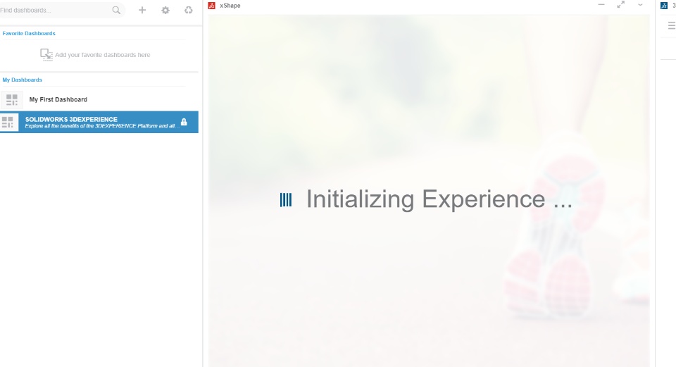Viewport: 676px width, 367px height.
Task: Click the add favorite dashboards placeholder icon
Action: tap(46, 55)
